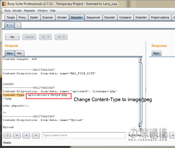Screen dimensions: 175x148
Task: Open the Burp menu
Action: point(7,10)
